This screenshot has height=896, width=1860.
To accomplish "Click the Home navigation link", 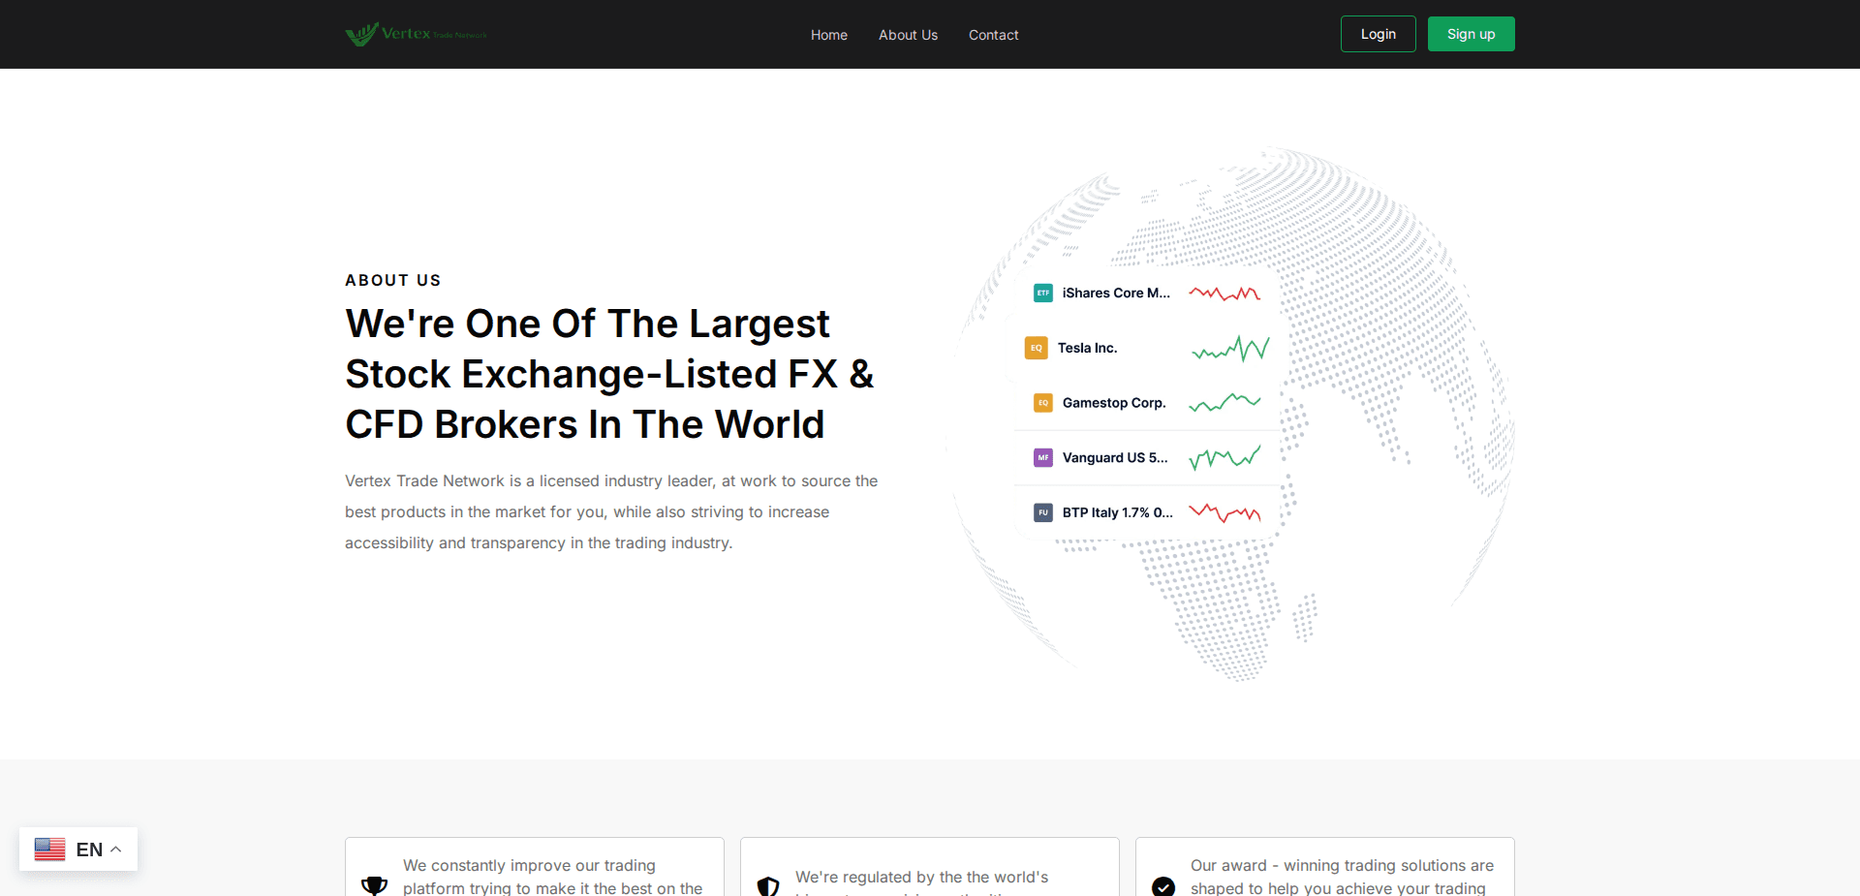I will coord(828,35).
